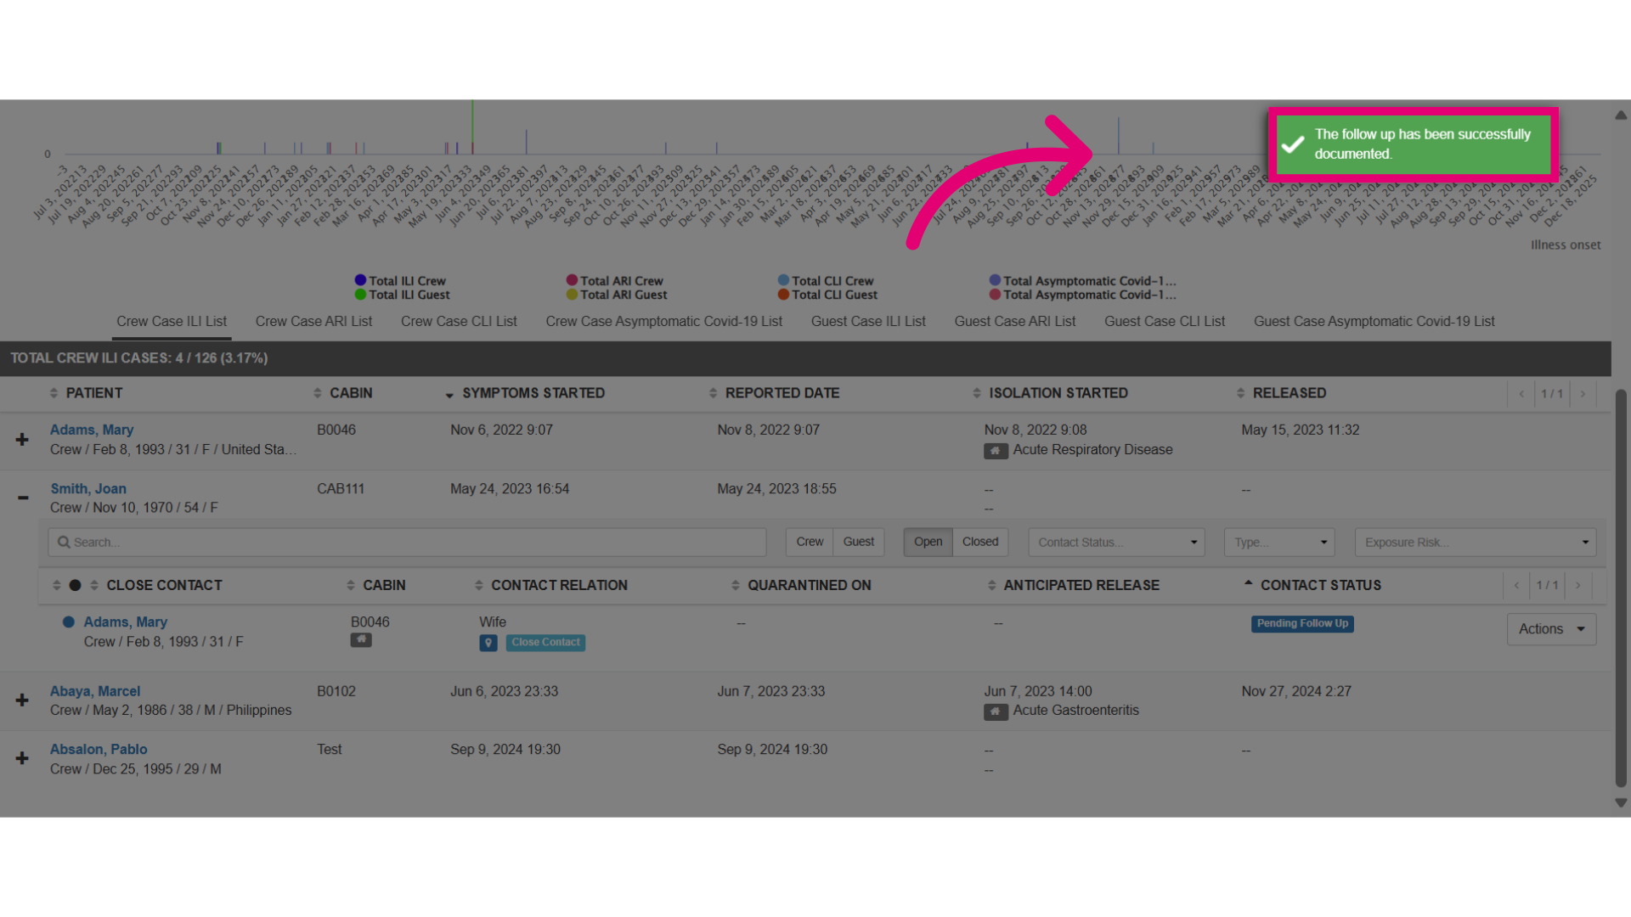Sort by Close Contact column

pos(155,586)
